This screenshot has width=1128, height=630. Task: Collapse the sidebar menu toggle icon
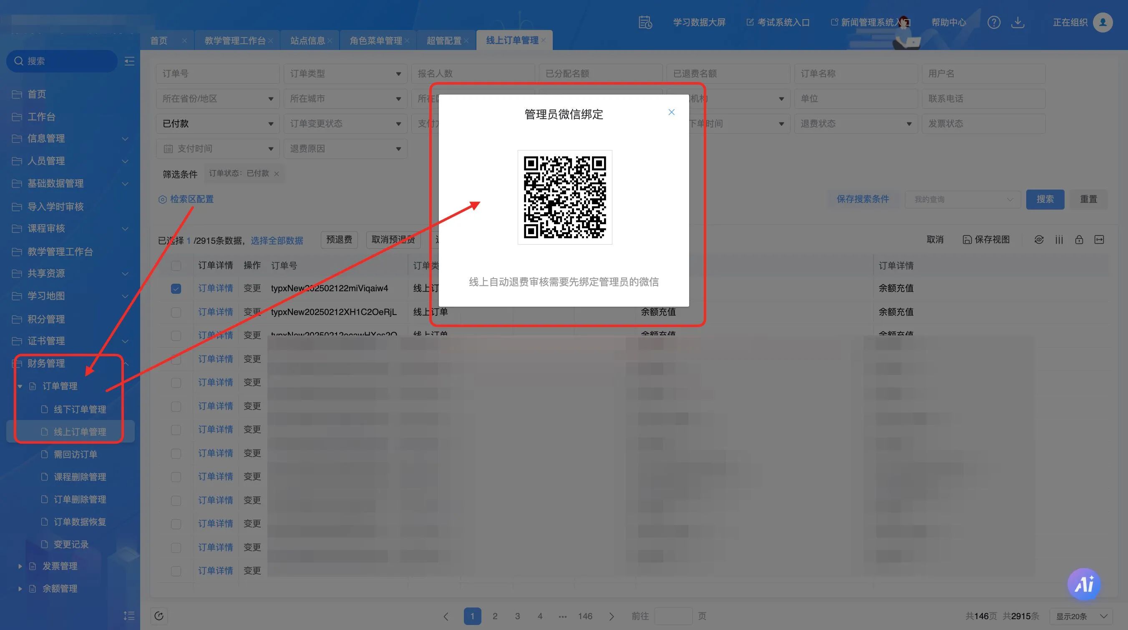pos(129,61)
